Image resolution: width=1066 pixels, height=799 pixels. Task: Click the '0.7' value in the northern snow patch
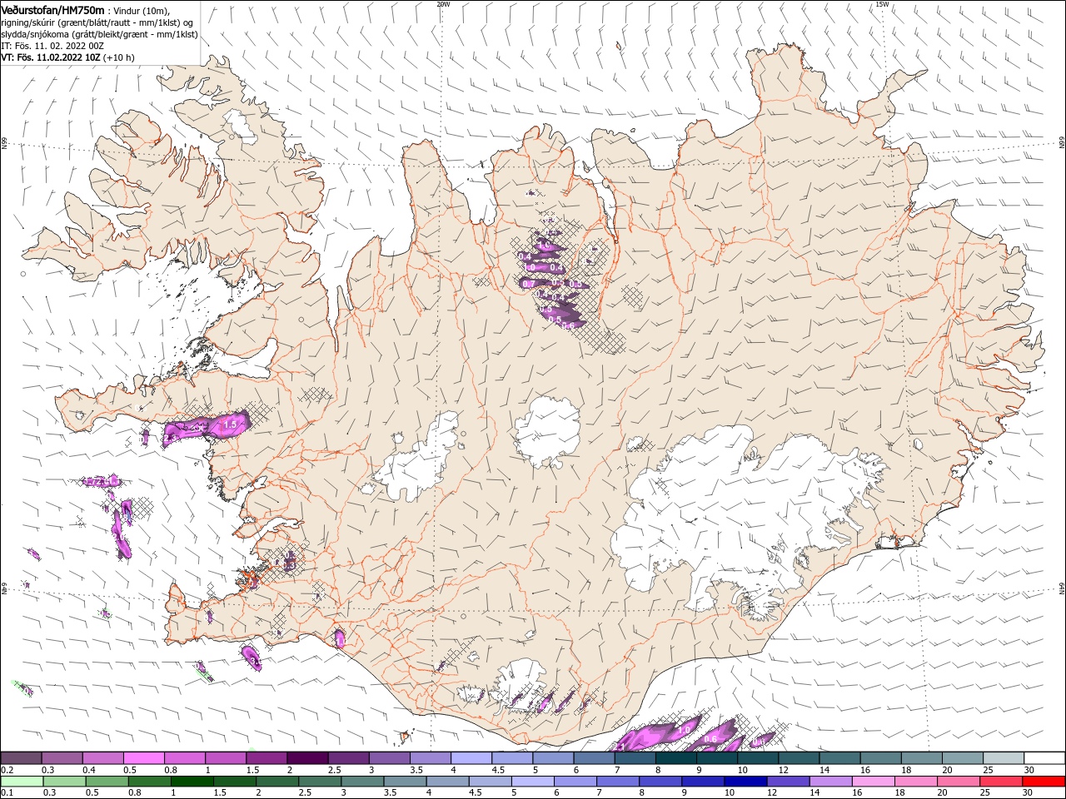click(528, 284)
